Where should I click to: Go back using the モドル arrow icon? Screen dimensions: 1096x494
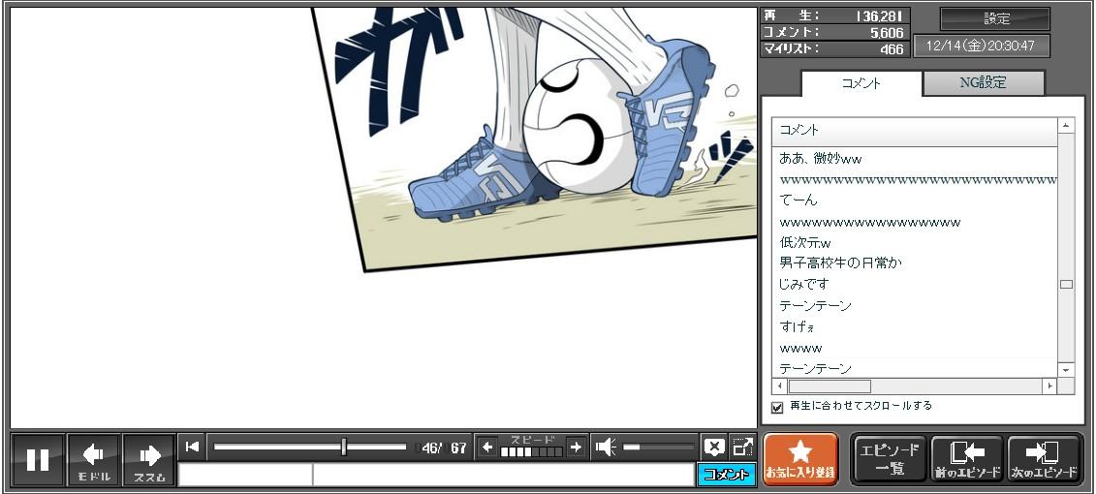(x=94, y=459)
